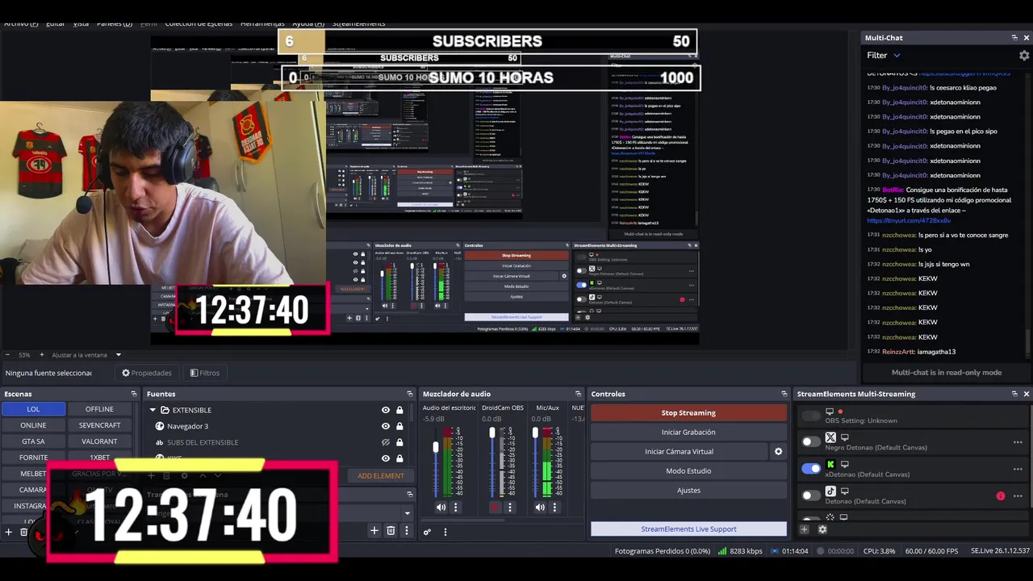Open audio mixer three-dot menu
This screenshot has width=1033, height=581.
(445, 532)
